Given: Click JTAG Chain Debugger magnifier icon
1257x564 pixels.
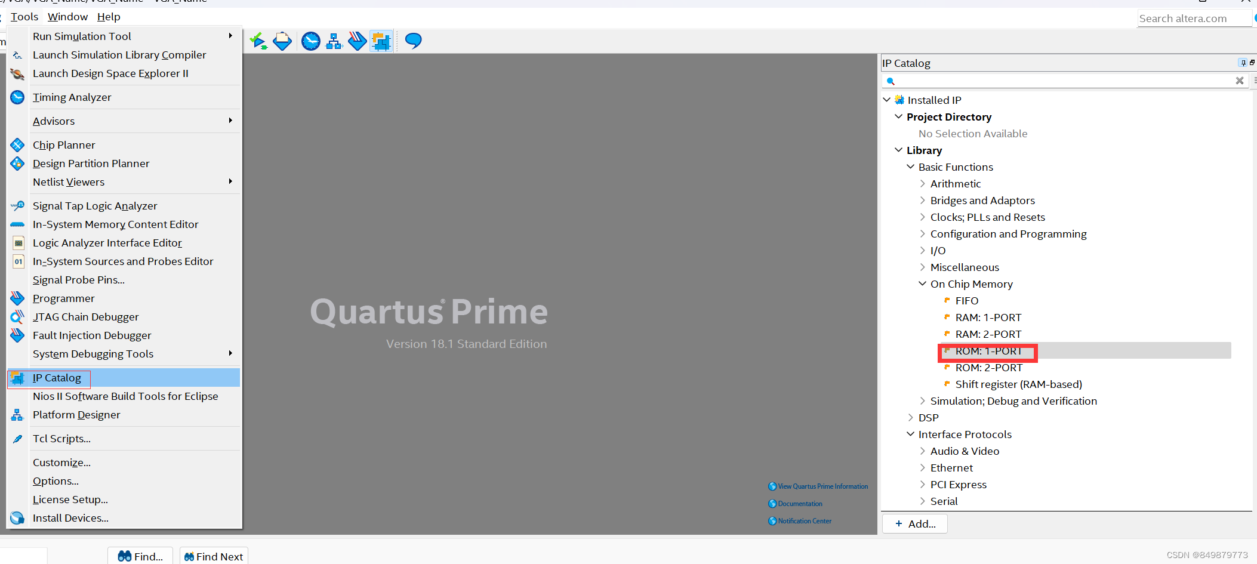Looking at the screenshot, I should pyautogui.click(x=17, y=317).
